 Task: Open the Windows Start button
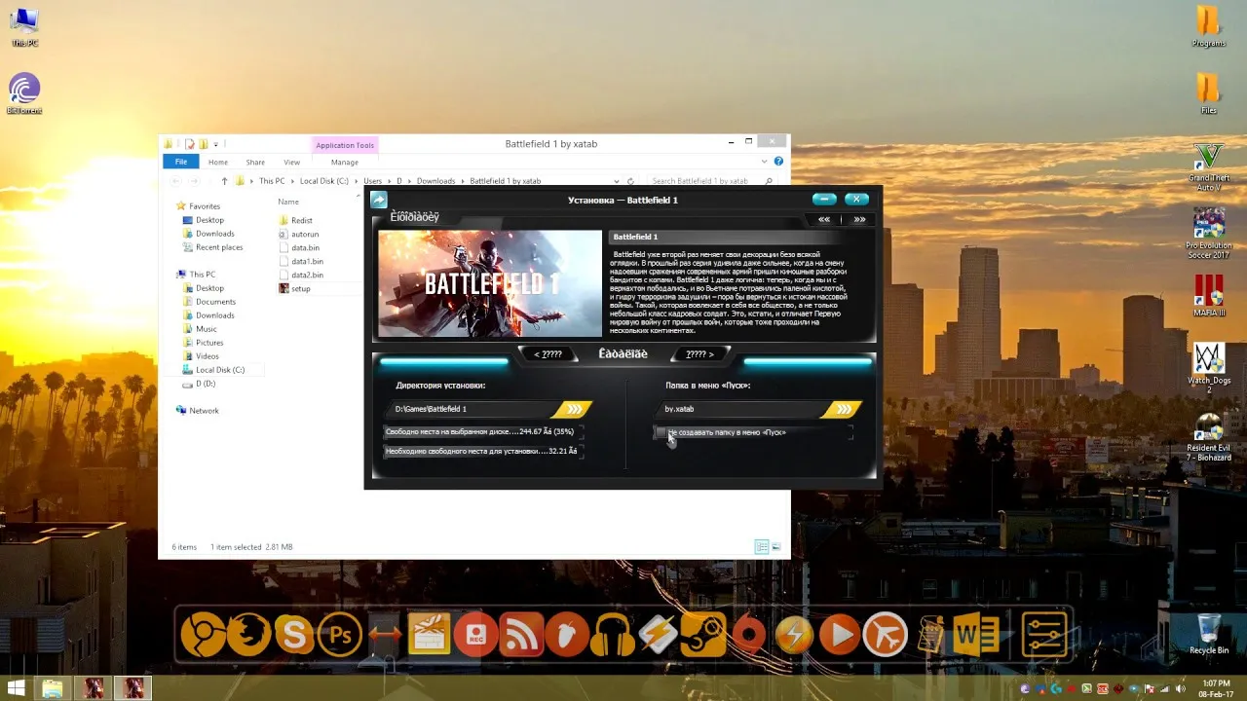16,689
